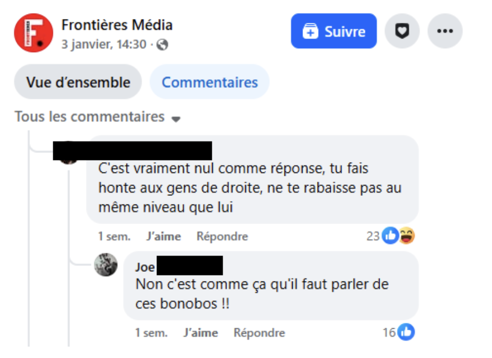Click the 3 janvier, 14:30 post timestamp
The height and width of the screenshot is (358, 492).
tap(104, 44)
